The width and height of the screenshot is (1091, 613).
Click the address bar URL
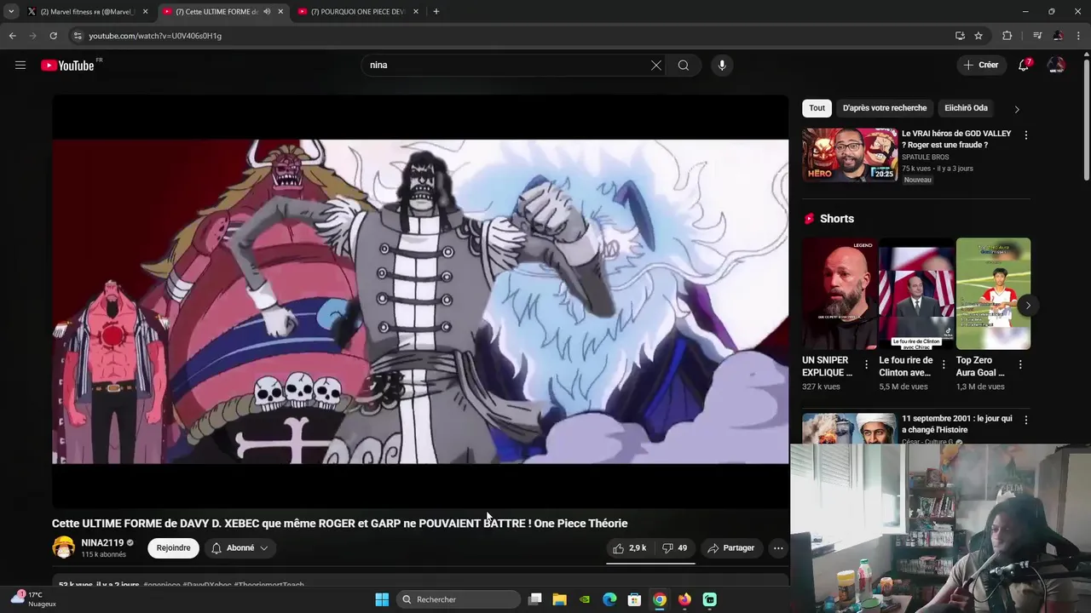pos(155,36)
